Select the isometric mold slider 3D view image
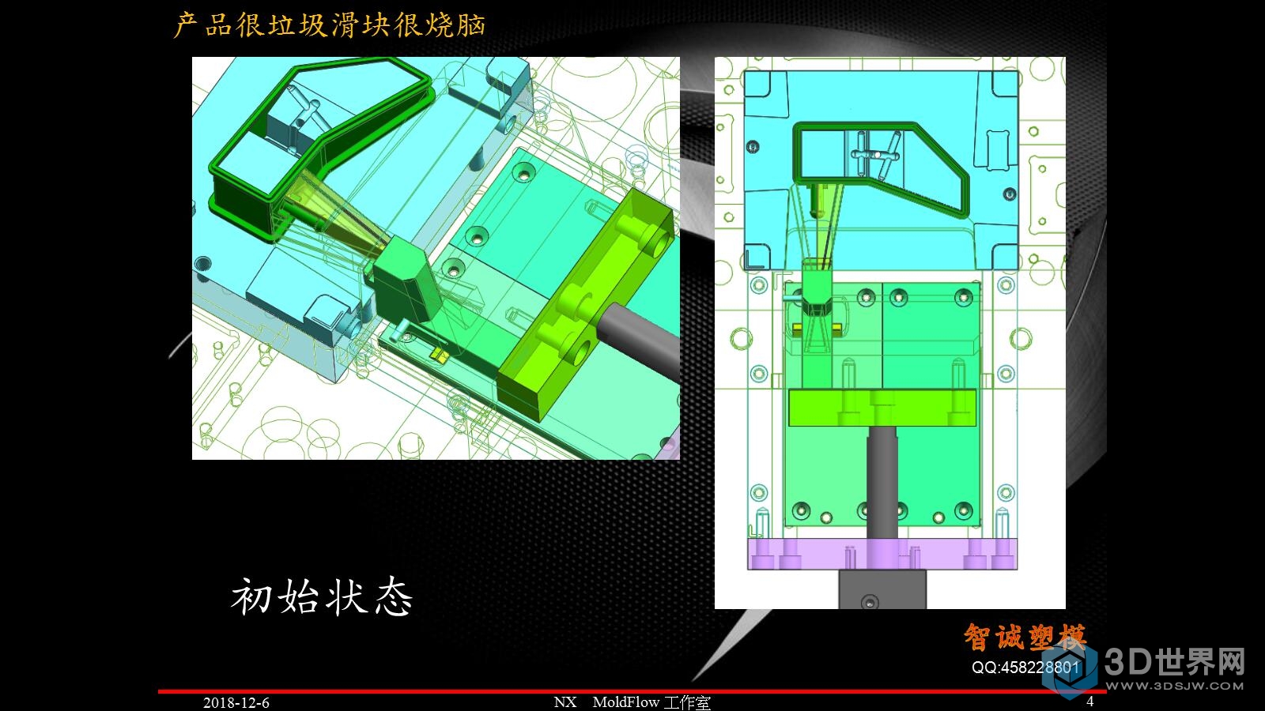Viewport: 1265px width, 711px height. pos(436,258)
